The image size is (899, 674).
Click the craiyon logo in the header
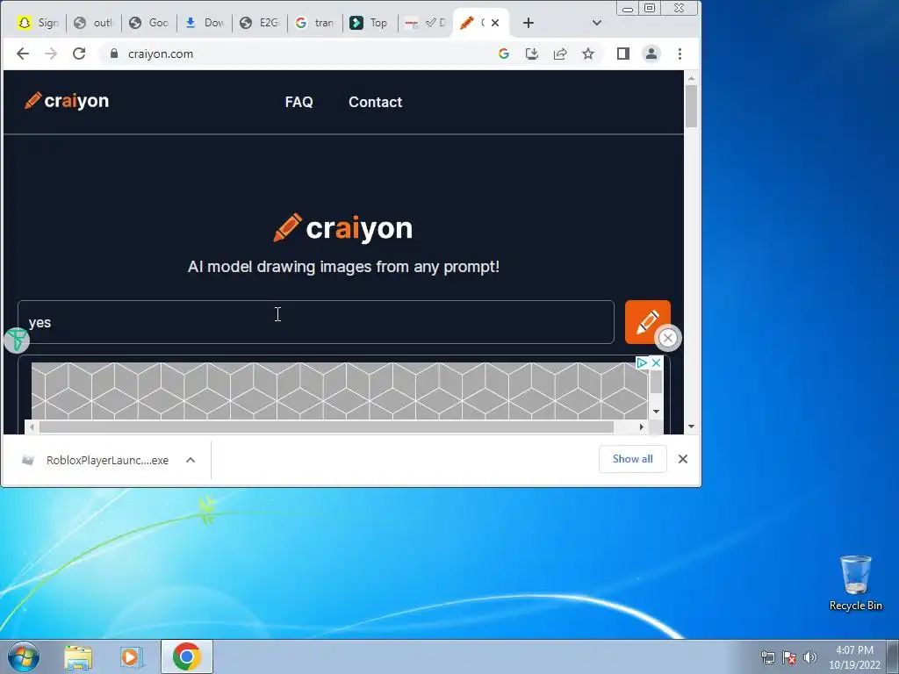tap(67, 101)
